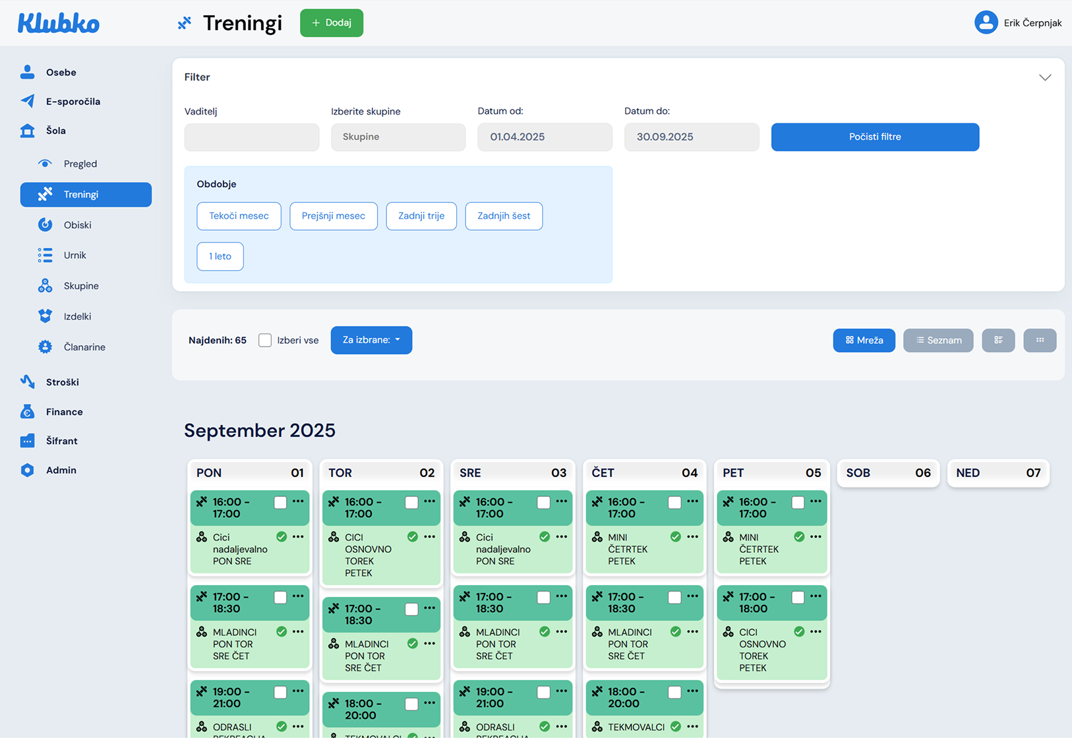Viewport: 1072px width, 738px height.
Task: Select the Monday 17:00 – 18:30 training checkbox
Action: [x=280, y=597]
